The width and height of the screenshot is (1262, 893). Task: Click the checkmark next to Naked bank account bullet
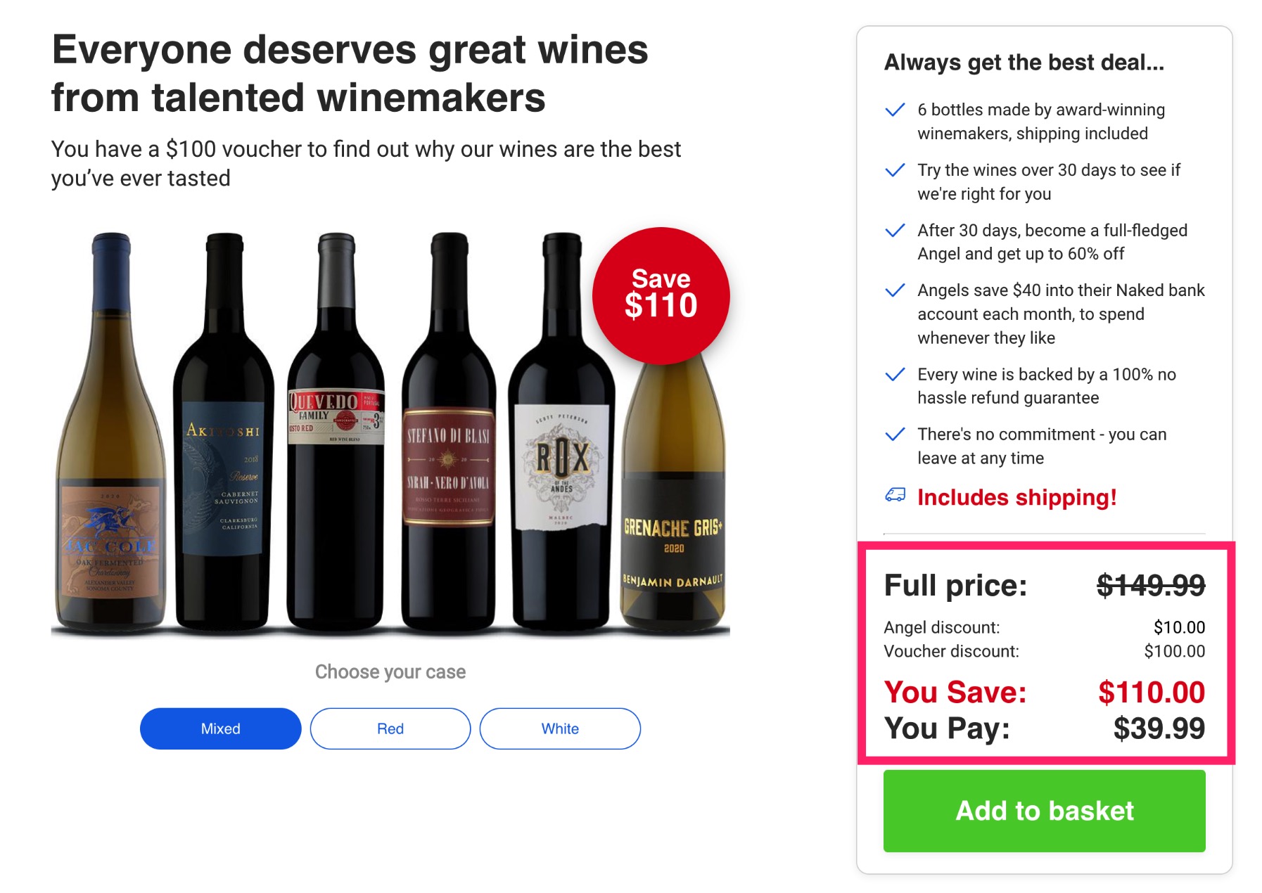tap(895, 290)
